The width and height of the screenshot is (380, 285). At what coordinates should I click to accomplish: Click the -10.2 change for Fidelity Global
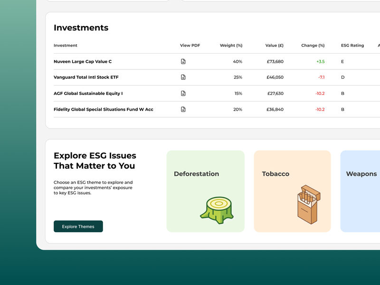[320, 109]
